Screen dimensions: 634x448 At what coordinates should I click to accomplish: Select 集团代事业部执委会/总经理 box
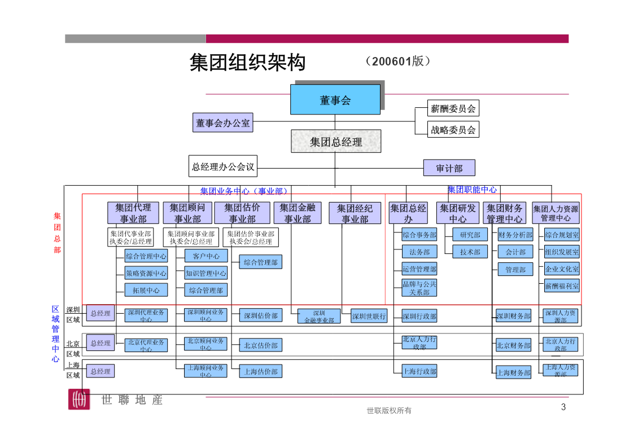tap(130, 237)
